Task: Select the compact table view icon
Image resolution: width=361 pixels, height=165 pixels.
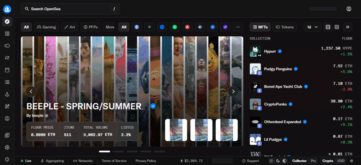Action: (x=337, y=27)
